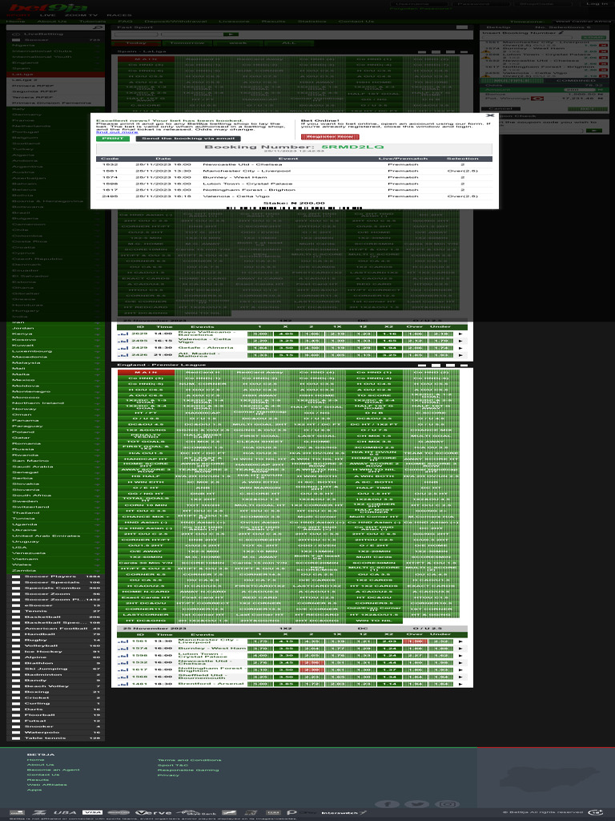Select the Tomorrow tab

187,43
